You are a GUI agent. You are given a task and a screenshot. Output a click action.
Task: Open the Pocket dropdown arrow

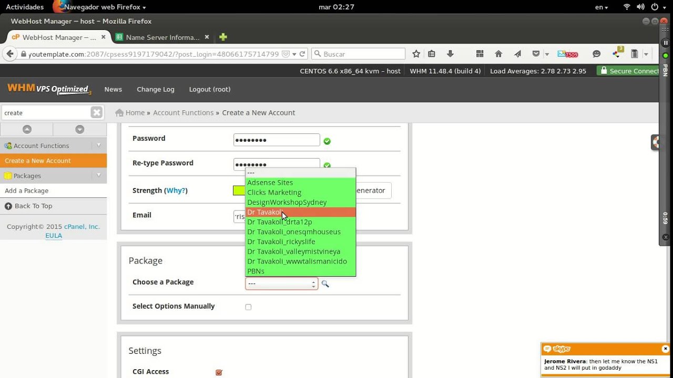point(547,54)
